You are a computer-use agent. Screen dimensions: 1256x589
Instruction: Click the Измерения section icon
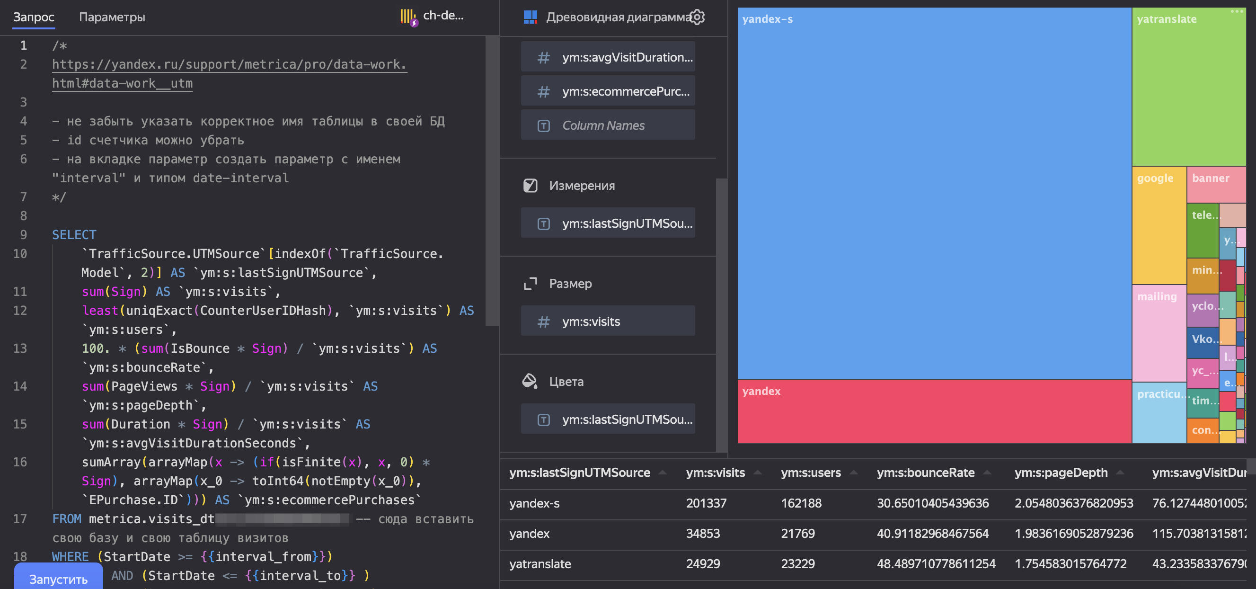coord(530,186)
